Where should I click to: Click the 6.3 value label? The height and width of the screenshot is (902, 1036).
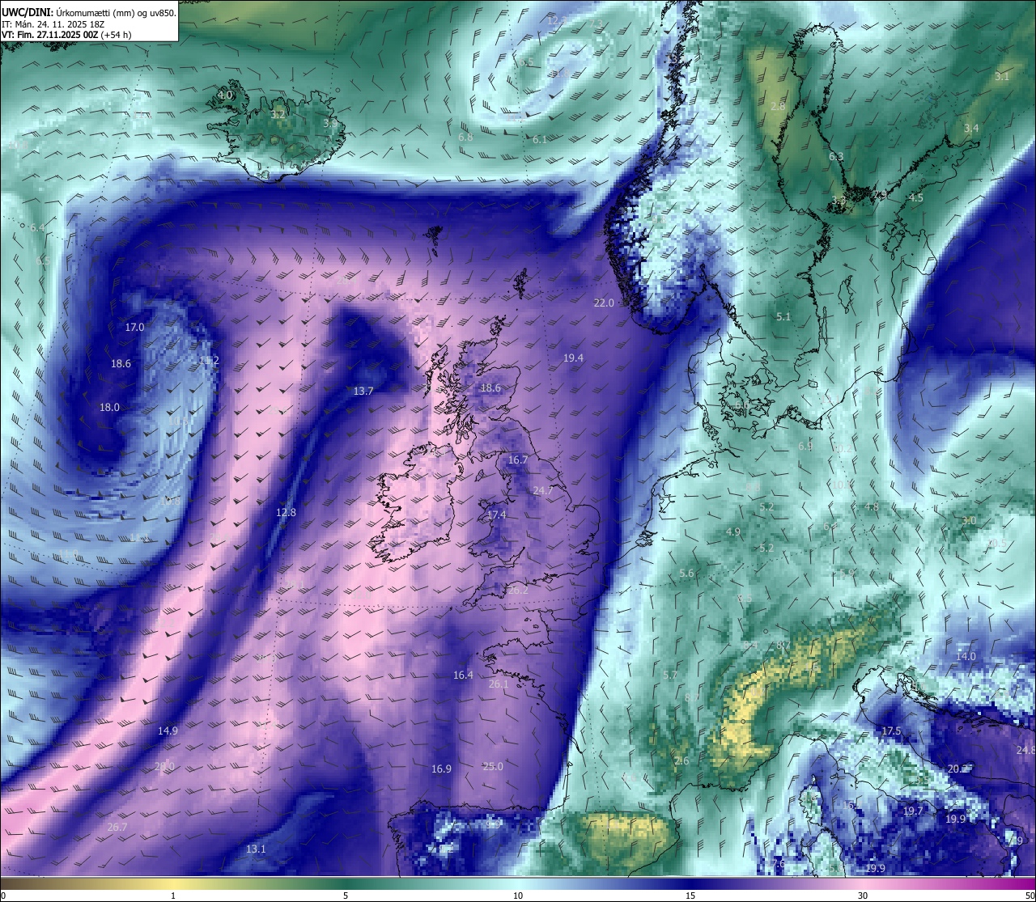pyautogui.click(x=836, y=156)
